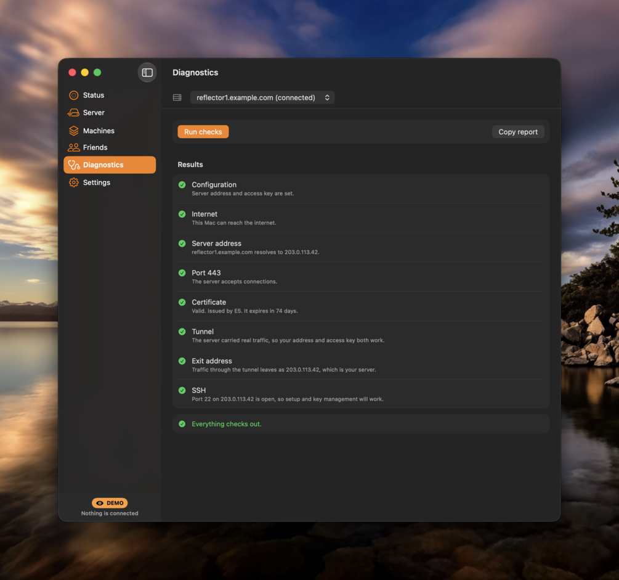619x580 pixels.
Task: Click the SSH result green checkmark
Action: pos(182,390)
